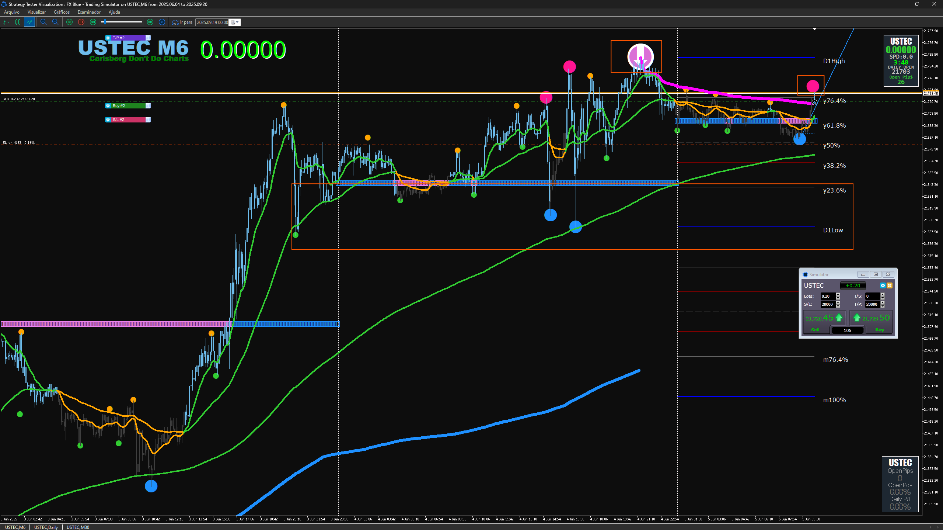Adjust the simulation speed slider
943x530 pixels.
click(105, 22)
